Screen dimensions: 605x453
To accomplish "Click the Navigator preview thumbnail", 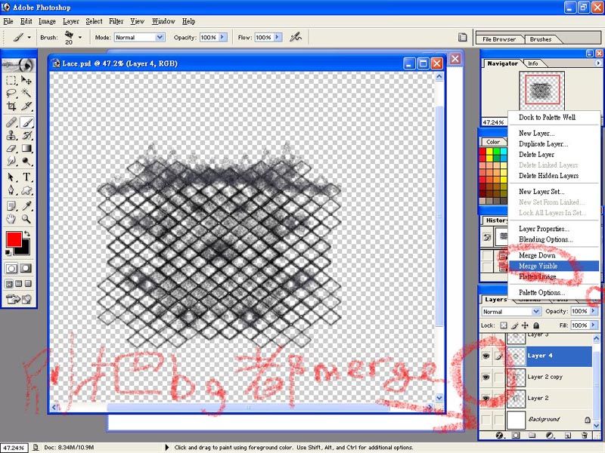I will [x=541, y=91].
